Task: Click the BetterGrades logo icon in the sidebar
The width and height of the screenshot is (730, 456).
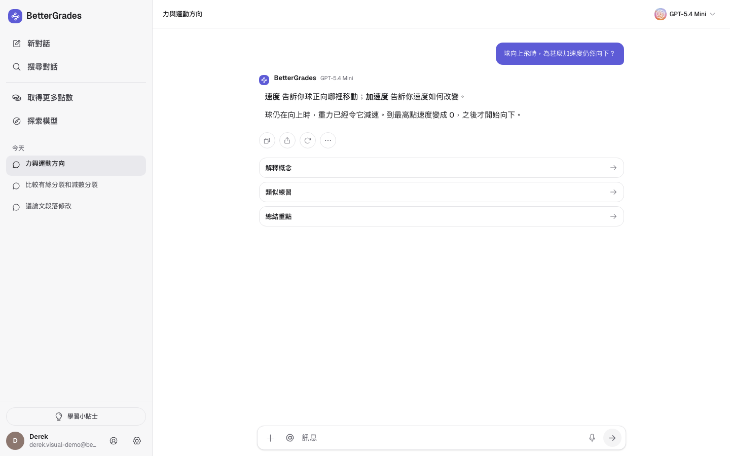Action: click(15, 16)
